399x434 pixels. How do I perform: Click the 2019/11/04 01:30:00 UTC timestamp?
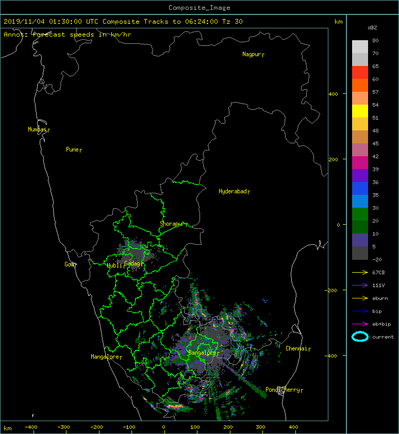[51, 22]
